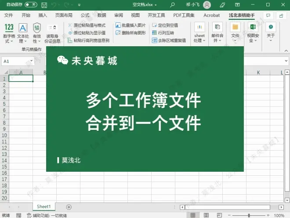Click 辅助功能: 一切就绪 status
Image resolution: width=290 pixels, height=218 pixels.
pyautogui.click(x=47, y=215)
